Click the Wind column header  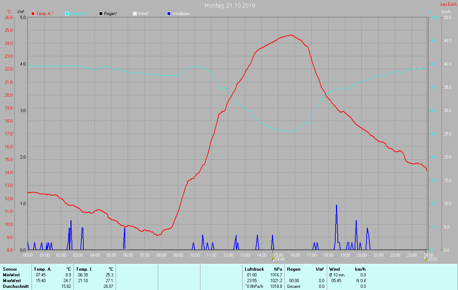point(335,269)
